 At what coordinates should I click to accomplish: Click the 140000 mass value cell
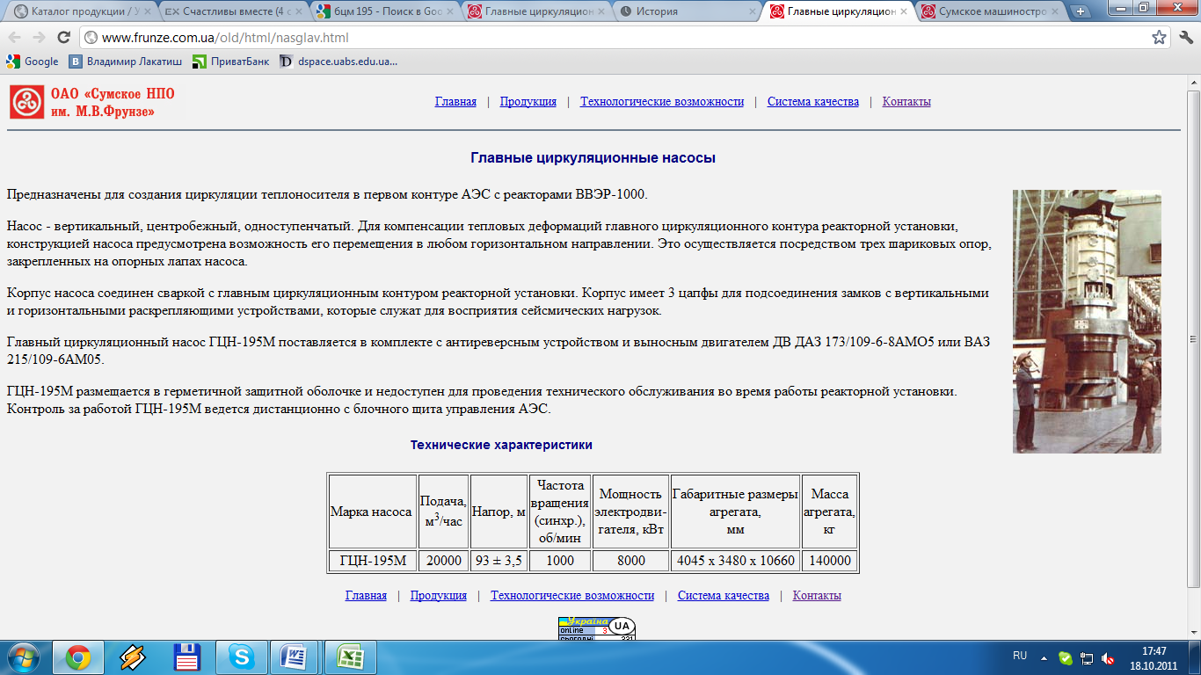tap(830, 561)
